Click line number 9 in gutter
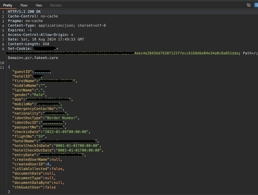Screen dimensions: 258x195 click(x=3, y=49)
